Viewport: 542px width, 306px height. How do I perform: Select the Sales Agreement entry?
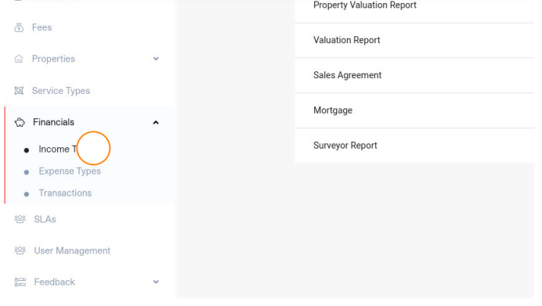coord(414,76)
